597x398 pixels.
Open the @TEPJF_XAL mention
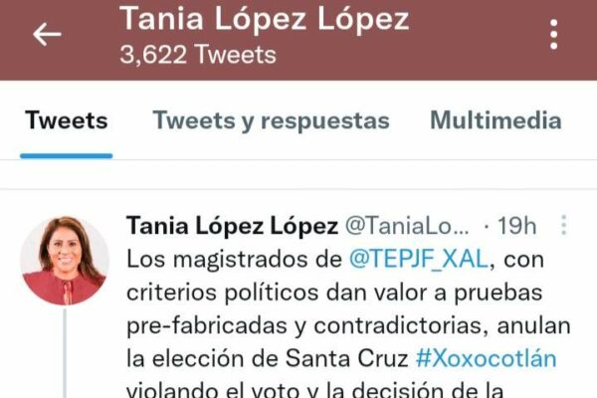pyautogui.click(x=418, y=260)
